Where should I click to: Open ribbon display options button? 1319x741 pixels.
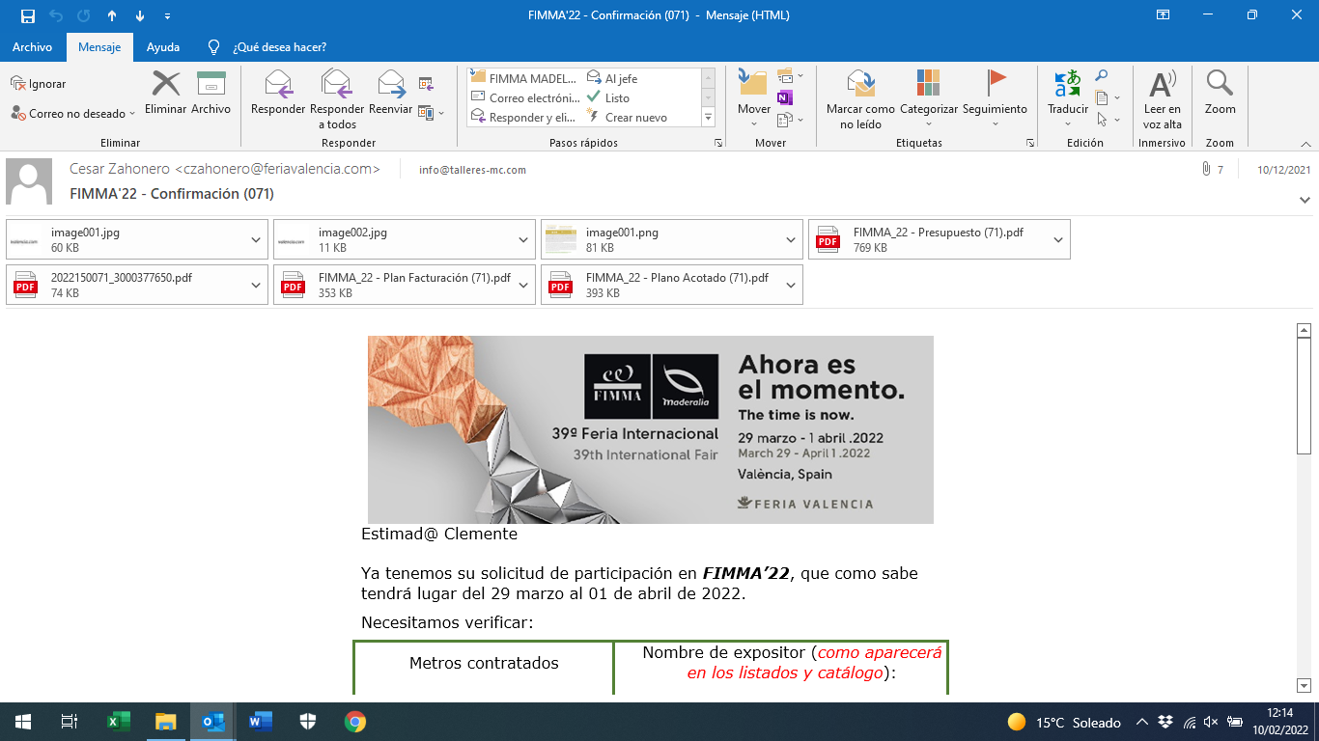pyautogui.click(x=1164, y=15)
